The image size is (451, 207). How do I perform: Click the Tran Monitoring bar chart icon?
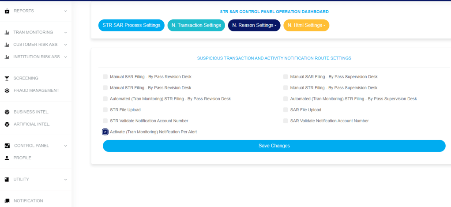tap(7, 33)
